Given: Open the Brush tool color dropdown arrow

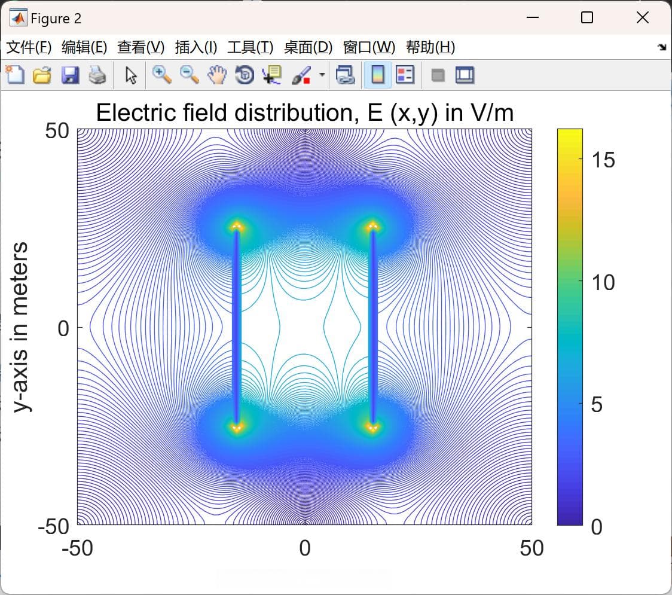Looking at the screenshot, I should [x=322, y=75].
